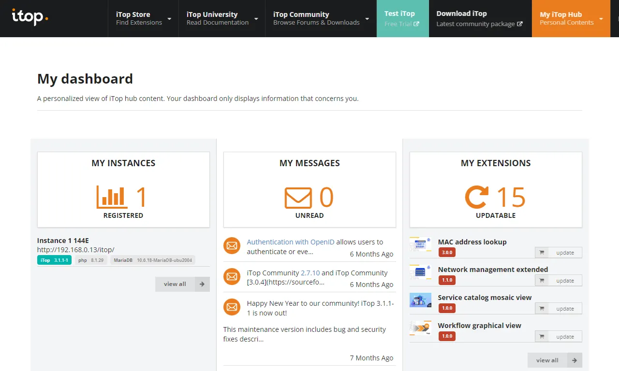
Task: Click the MAC address lookup thumbnail
Action: pos(420,244)
